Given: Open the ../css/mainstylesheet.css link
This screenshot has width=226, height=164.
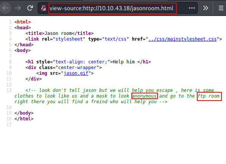Looking at the screenshot, I should 182,39.
